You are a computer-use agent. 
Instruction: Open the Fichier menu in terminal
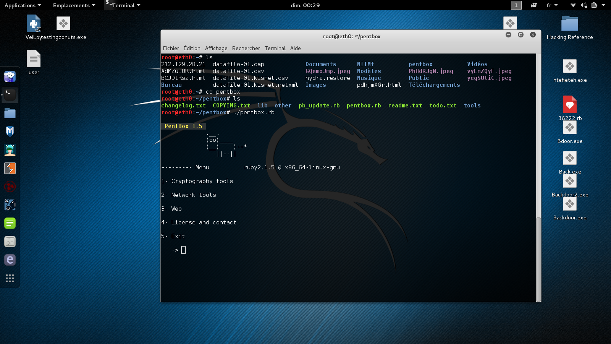click(171, 48)
